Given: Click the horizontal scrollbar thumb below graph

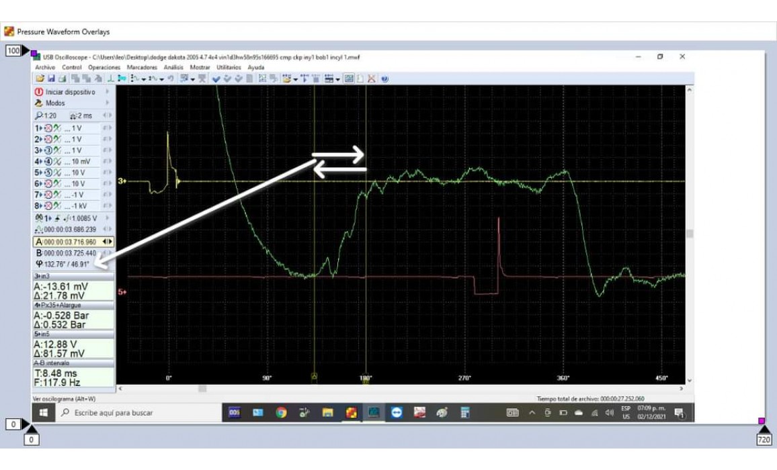Looking at the screenshot, I should coord(202,389).
